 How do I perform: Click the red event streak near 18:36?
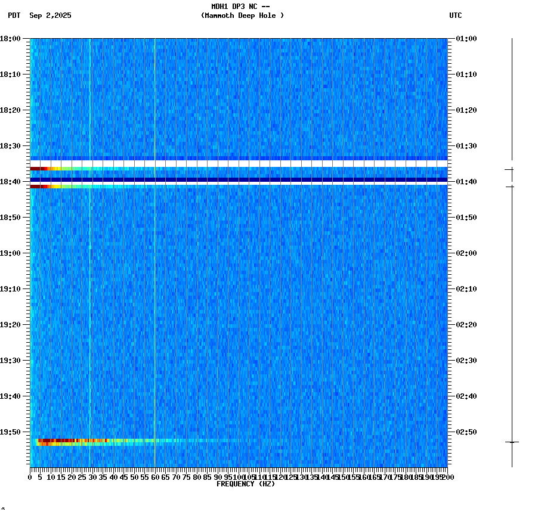click(x=60, y=169)
